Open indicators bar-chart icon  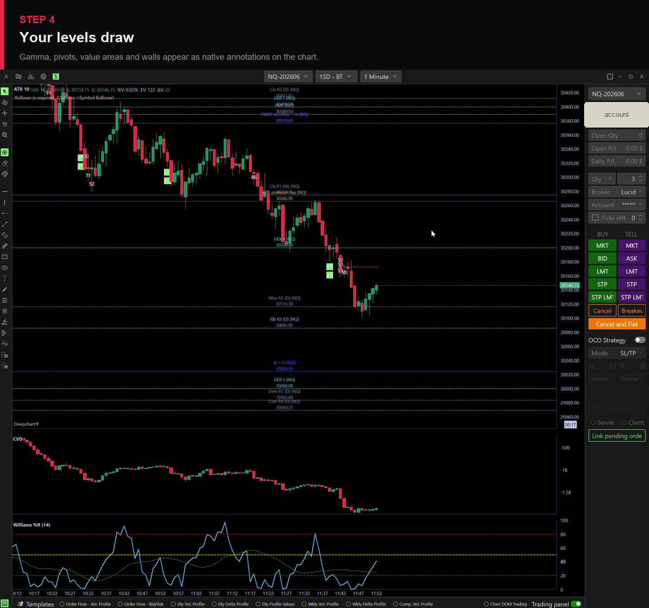pos(31,77)
